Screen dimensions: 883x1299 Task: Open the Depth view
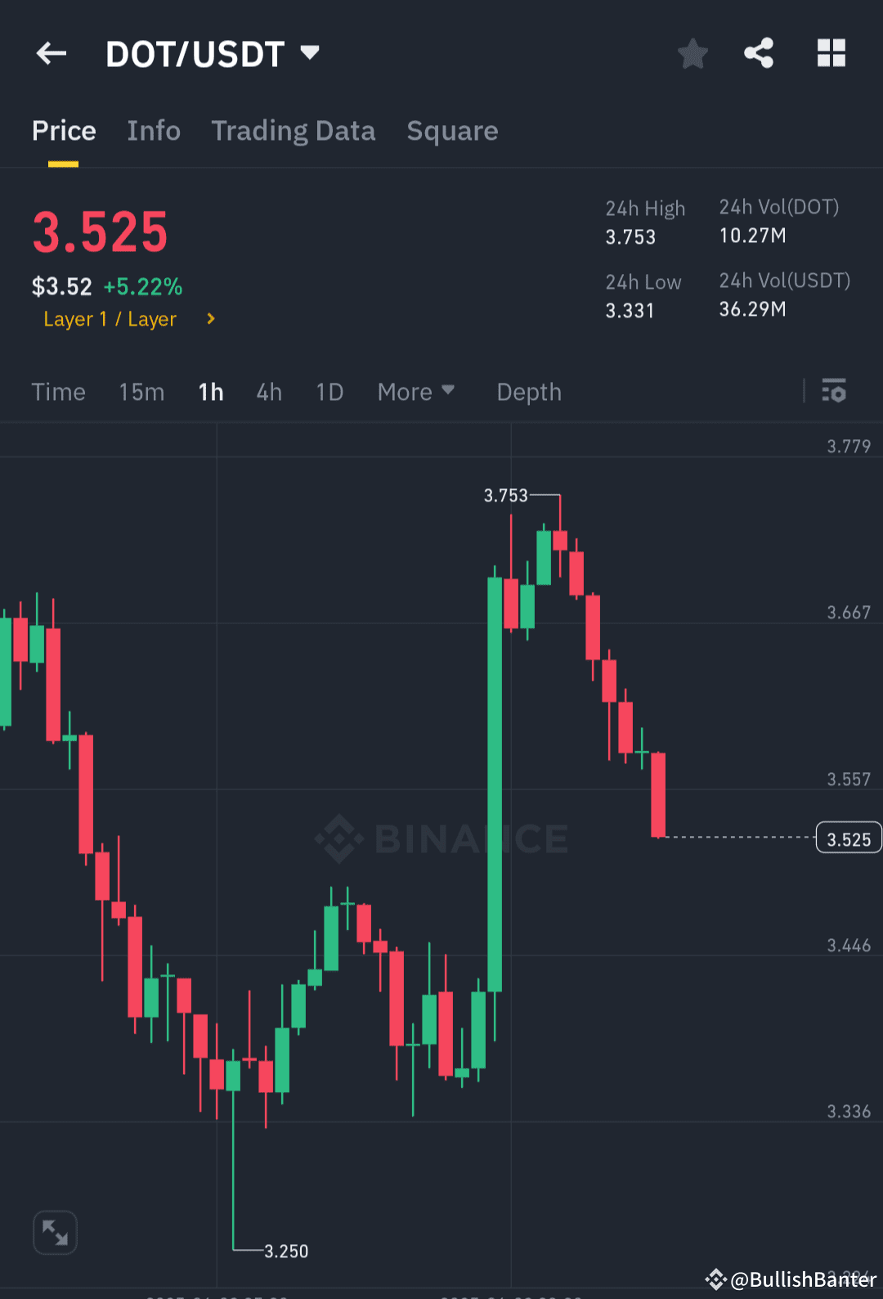pos(528,392)
